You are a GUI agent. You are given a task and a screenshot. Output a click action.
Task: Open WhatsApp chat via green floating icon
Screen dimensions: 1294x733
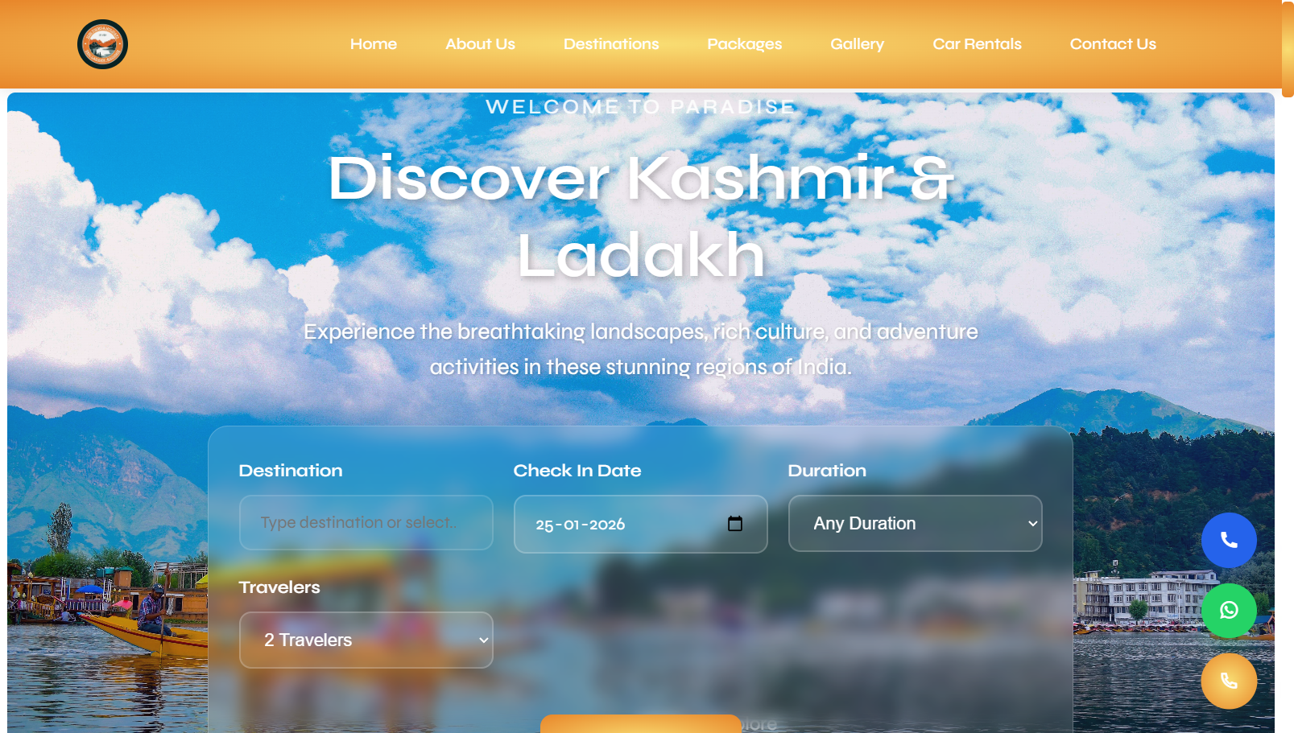coord(1229,611)
